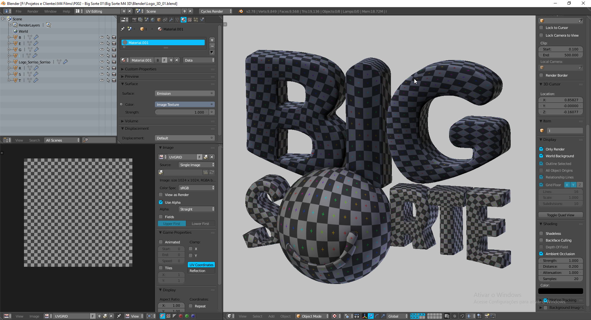Add a new material slot (plus)
The image size is (591, 320).
[x=212, y=40]
